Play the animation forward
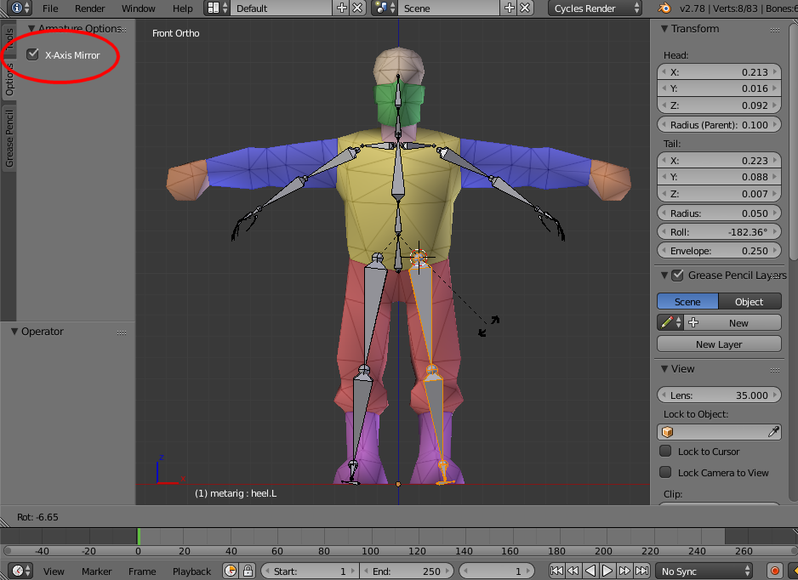Screen dimensions: 798x580 (x=607, y=571)
